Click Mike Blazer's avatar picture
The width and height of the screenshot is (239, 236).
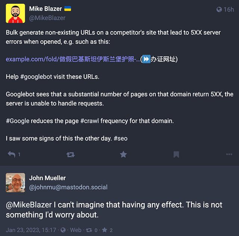click(15, 13)
